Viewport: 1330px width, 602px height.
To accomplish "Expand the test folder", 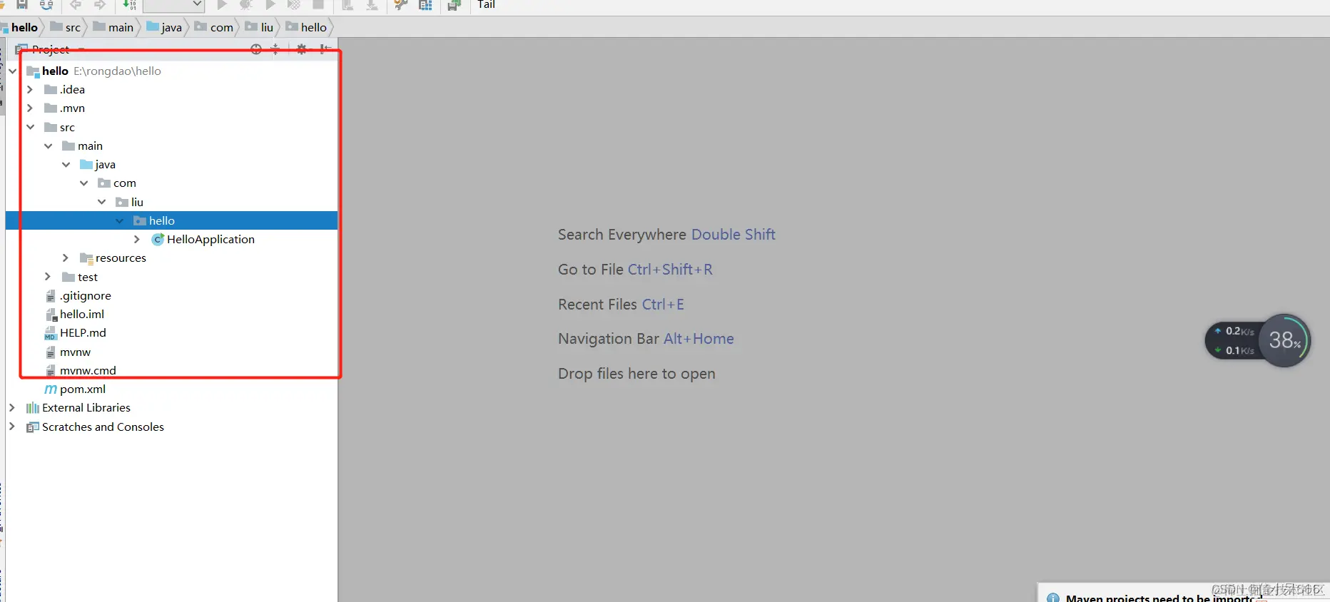I will 48,277.
